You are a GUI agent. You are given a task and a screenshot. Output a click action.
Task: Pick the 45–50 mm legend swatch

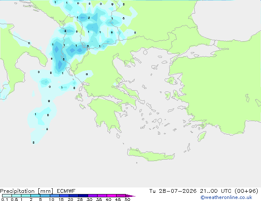point(121,196)
